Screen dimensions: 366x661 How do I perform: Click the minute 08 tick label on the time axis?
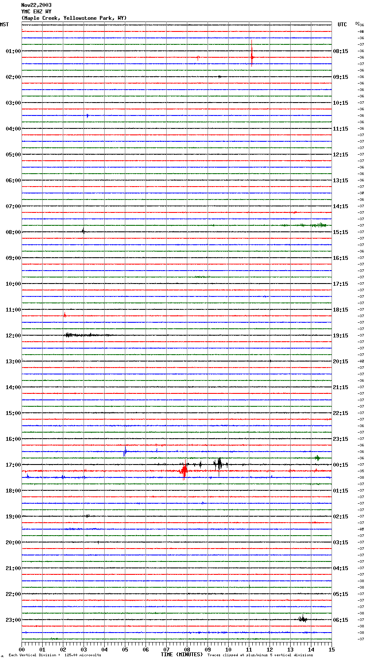[187, 650]
